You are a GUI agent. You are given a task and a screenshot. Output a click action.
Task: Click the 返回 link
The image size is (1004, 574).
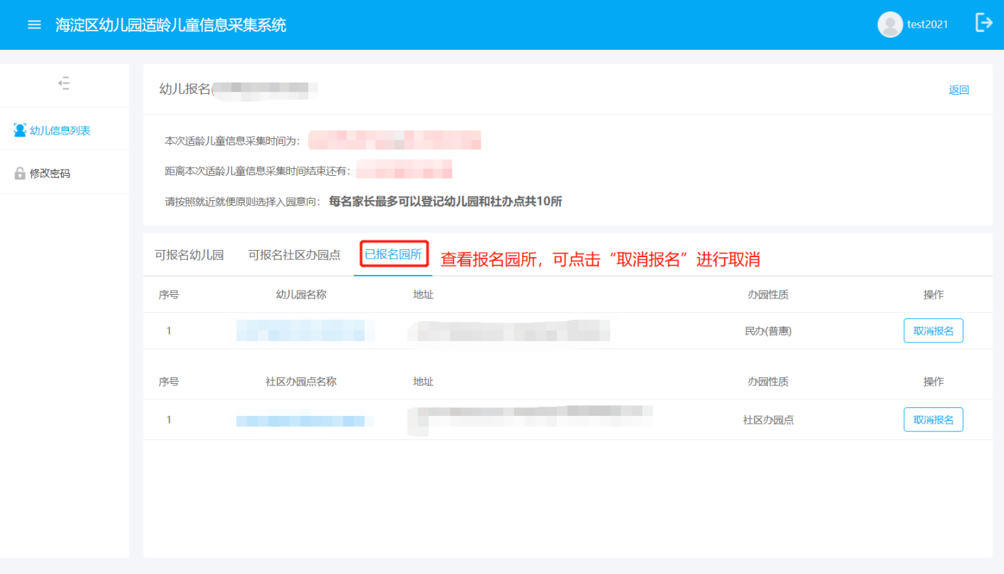[x=958, y=90]
